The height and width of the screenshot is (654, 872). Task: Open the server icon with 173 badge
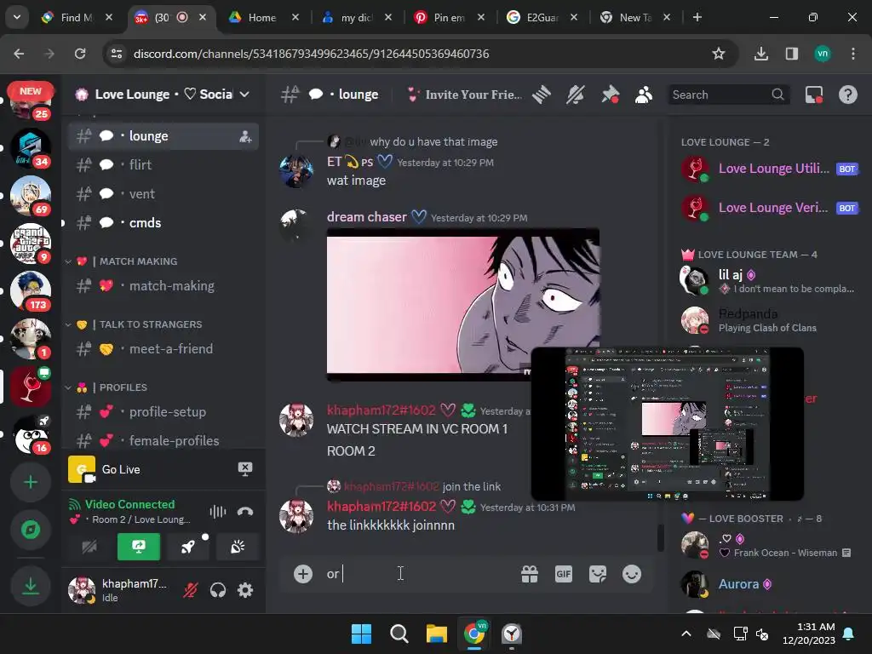point(31,290)
